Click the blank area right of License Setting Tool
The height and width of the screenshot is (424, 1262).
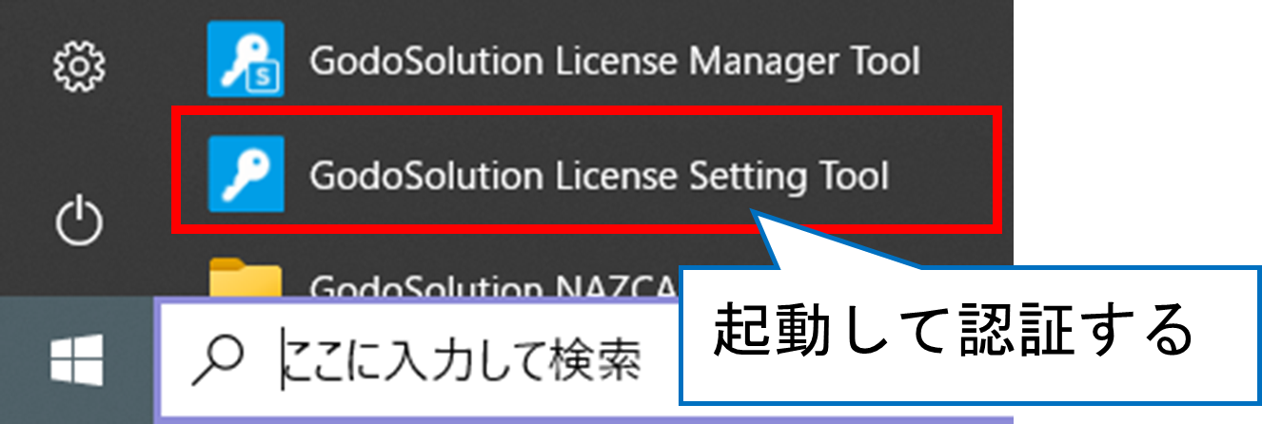click(942, 172)
